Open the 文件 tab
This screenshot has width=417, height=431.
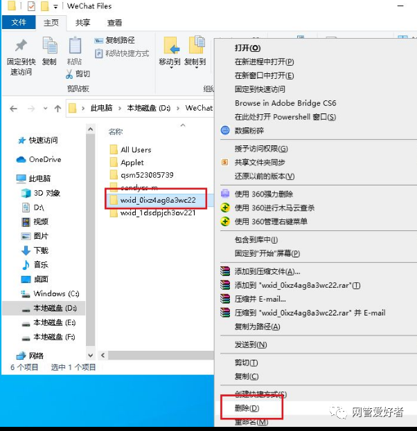coord(19,22)
